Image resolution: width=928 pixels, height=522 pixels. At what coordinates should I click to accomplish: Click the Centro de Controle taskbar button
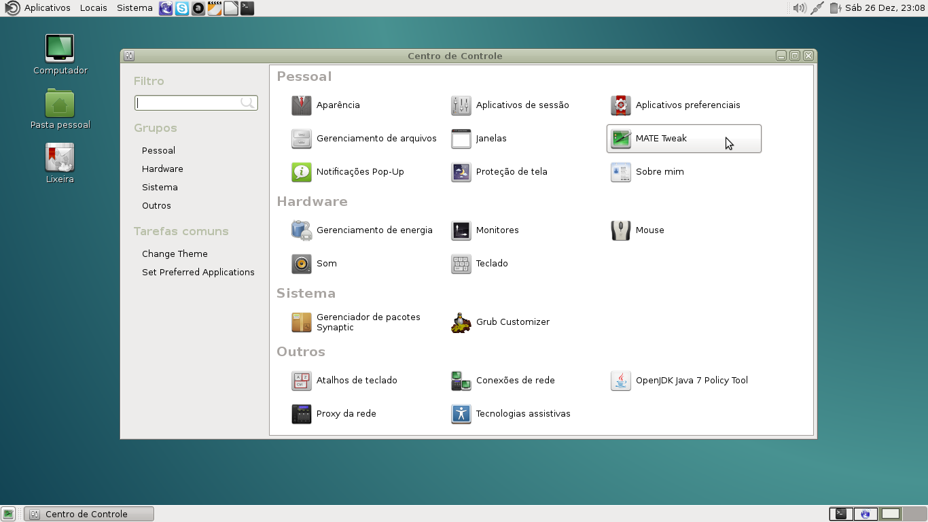tap(89, 514)
